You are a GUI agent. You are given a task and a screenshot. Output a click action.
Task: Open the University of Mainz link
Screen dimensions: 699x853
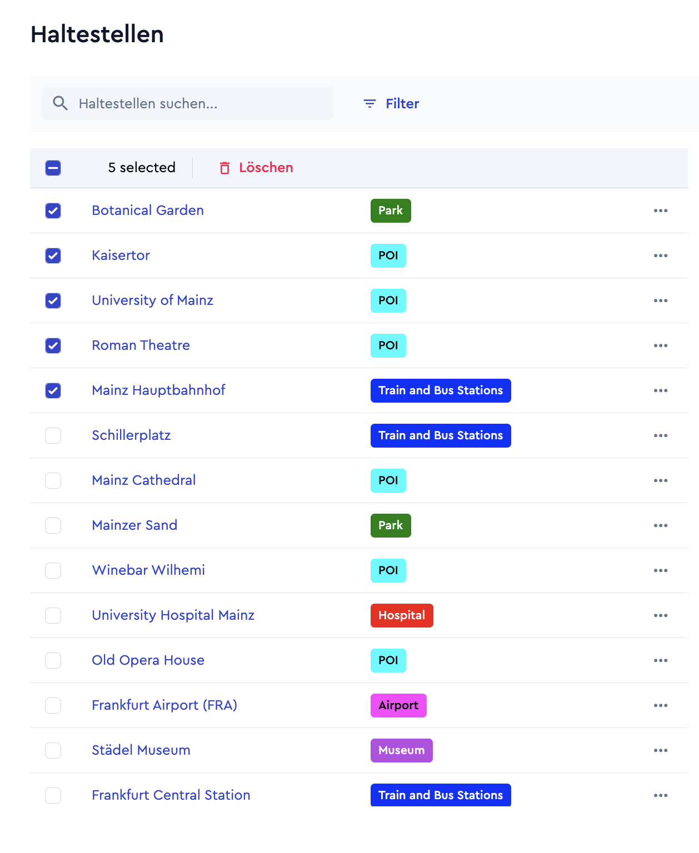click(x=152, y=300)
